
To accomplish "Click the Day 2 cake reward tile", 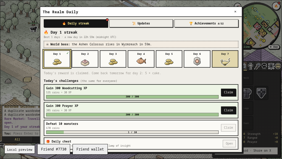I will [x=85, y=59].
